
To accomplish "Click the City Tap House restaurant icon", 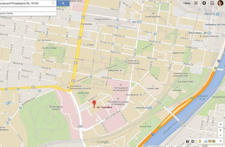I will click(53, 40).
